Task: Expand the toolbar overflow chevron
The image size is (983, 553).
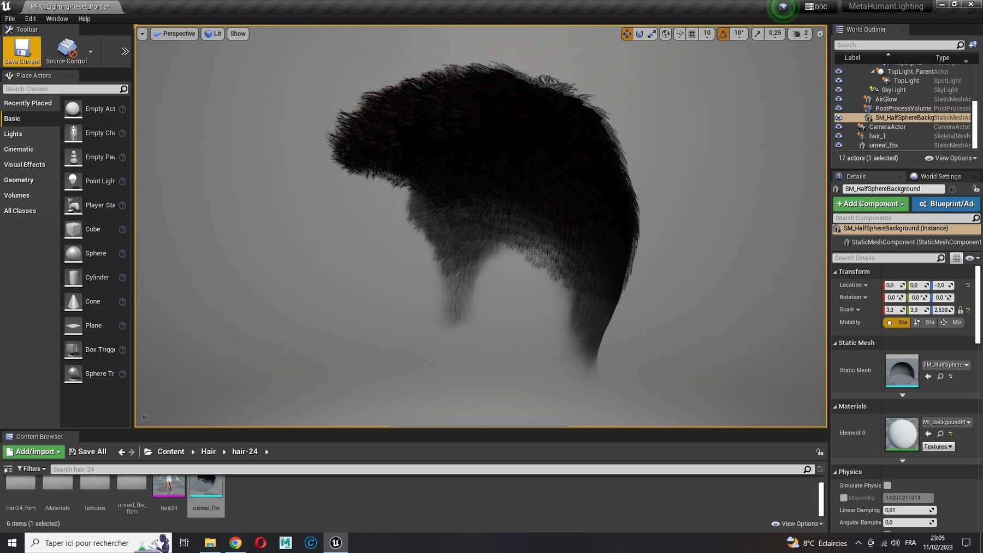Action: coord(125,51)
